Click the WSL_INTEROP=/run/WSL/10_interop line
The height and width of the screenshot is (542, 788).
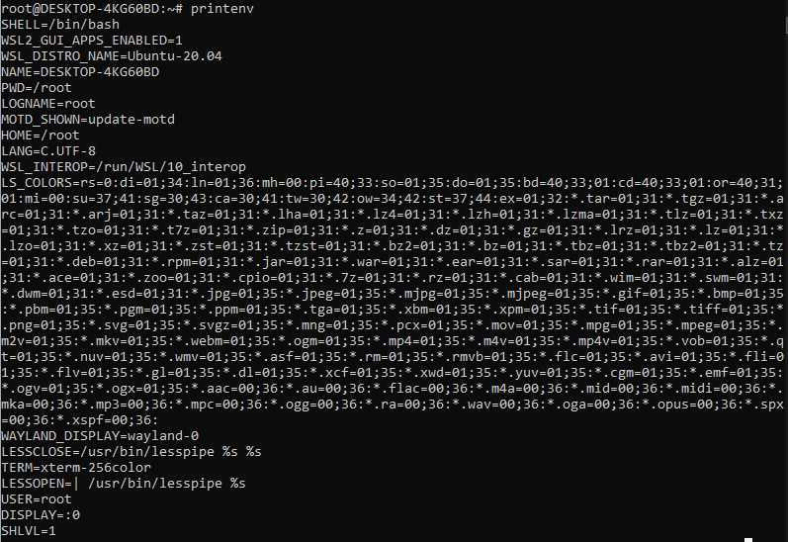tap(124, 167)
